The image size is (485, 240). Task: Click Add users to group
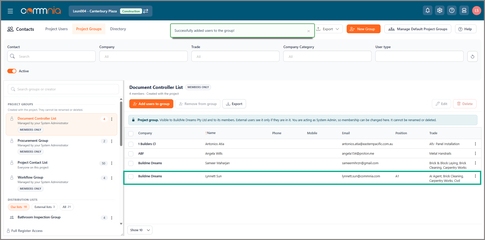151,104
